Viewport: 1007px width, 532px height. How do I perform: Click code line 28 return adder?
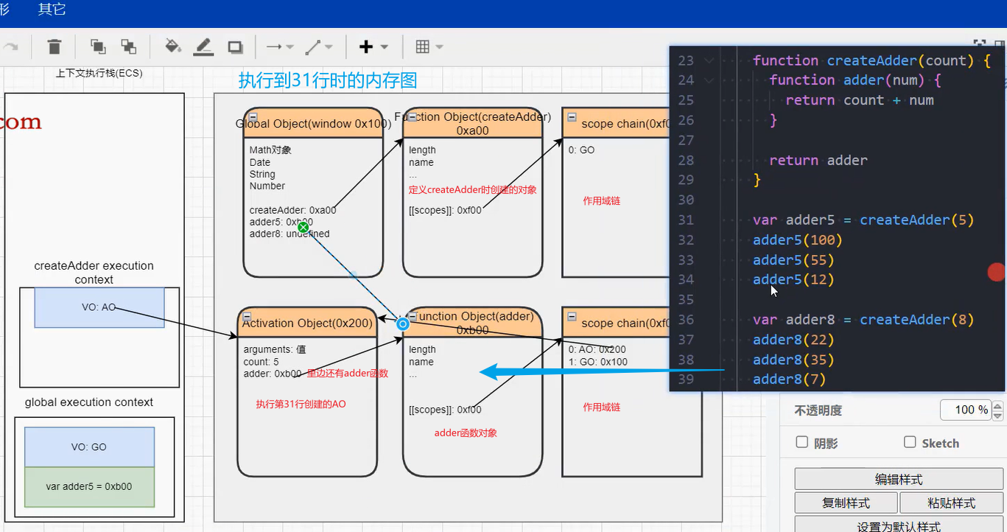pos(818,160)
